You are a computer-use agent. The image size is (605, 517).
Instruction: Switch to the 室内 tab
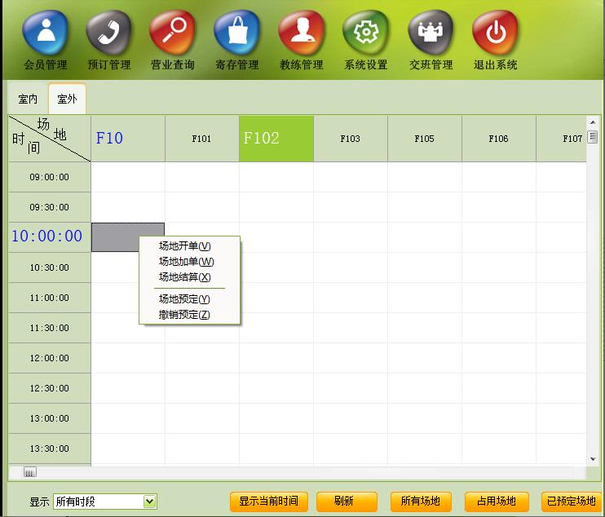pyautogui.click(x=28, y=99)
